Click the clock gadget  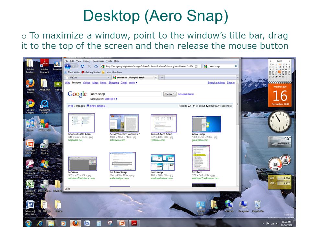280,121
